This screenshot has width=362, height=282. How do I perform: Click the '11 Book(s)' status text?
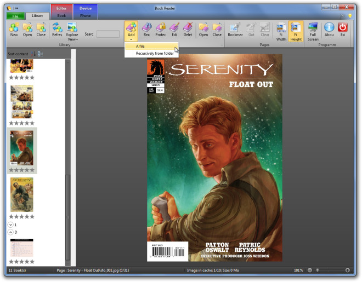point(18,270)
